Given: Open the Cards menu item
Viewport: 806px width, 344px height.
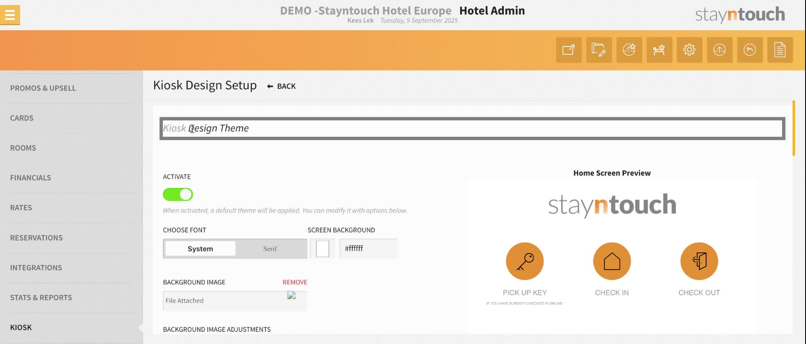Looking at the screenshot, I should point(22,118).
